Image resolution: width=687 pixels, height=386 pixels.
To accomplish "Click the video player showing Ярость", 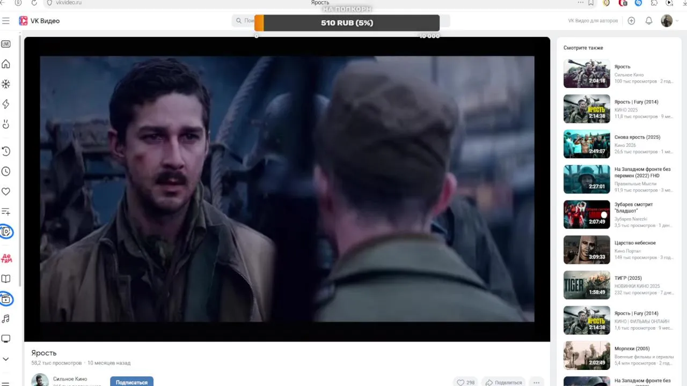I will pyautogui.click(x=287, y=189).
